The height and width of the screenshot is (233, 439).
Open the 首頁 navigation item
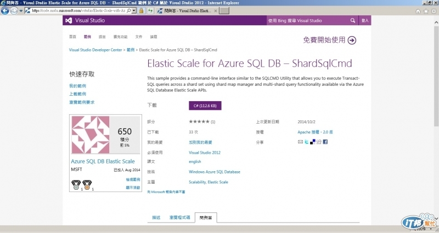72,37
